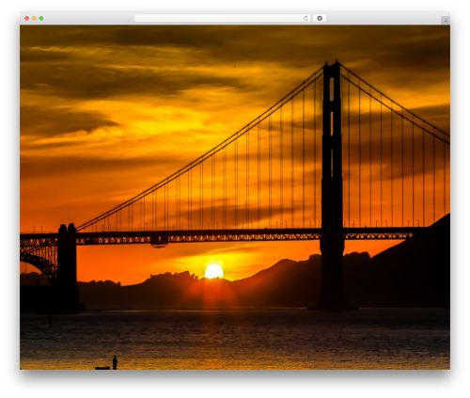Close the window with red button

pos(27,19)
